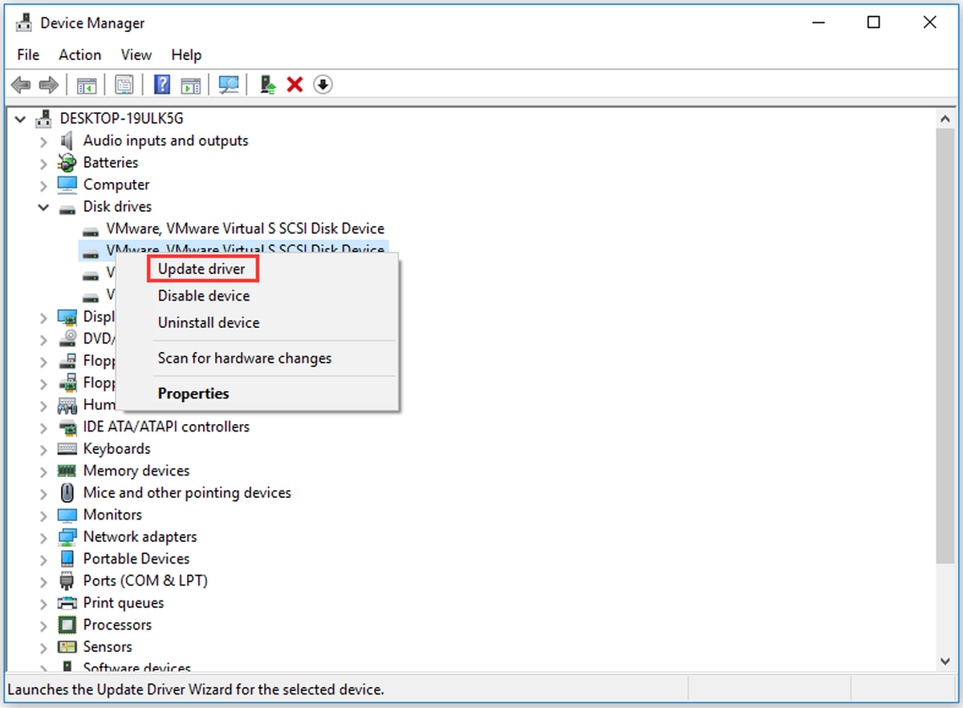963x708 pixels.
Task: Click the Audio inputs and outputs speaker icon
Action: coord(67,141)
